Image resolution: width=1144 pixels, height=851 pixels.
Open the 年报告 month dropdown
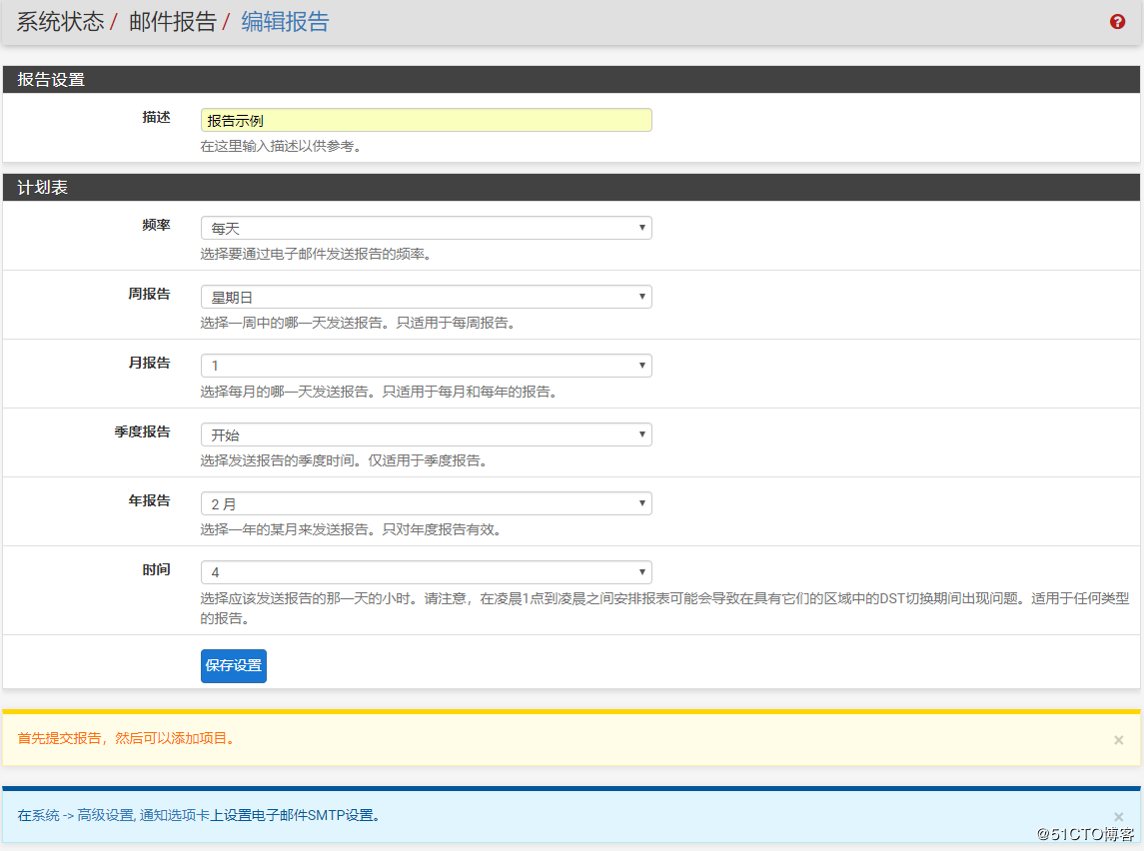[426, 503]
